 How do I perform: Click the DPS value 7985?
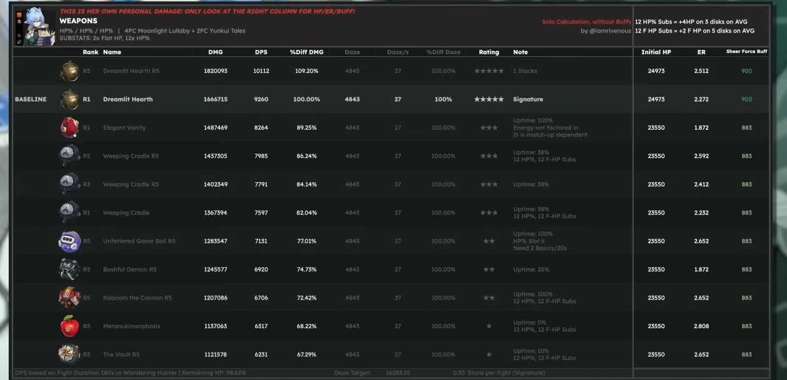(x=261, y=156)
